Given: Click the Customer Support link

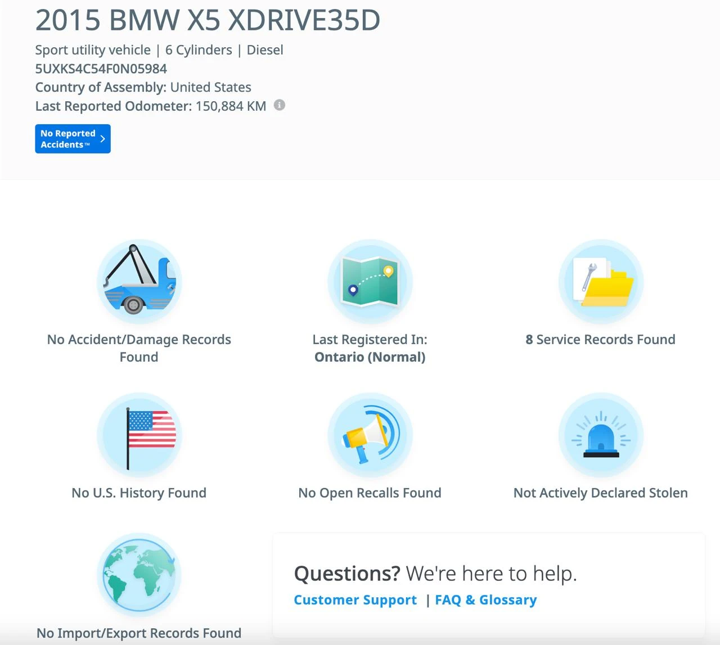Looking at the screenshot, I should 355,599.
